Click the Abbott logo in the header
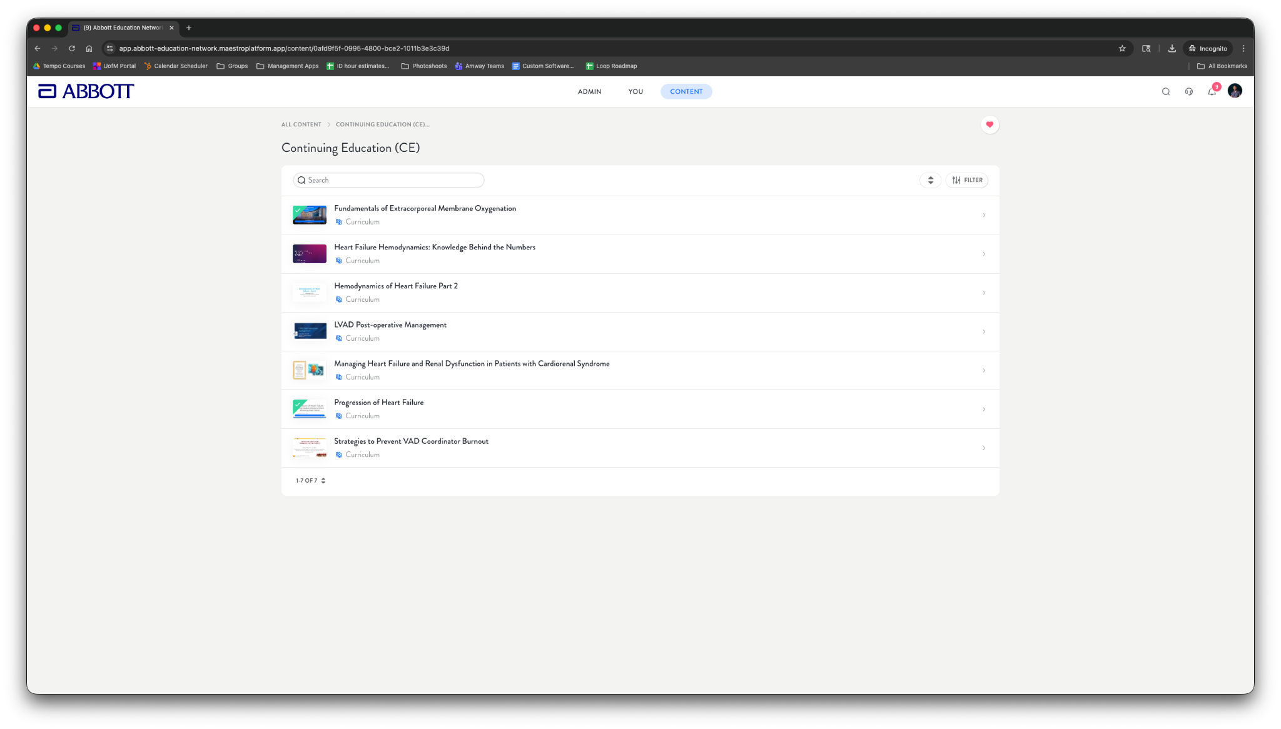Viewport: 1281px width, 729px height. click(x=86, y=91)
